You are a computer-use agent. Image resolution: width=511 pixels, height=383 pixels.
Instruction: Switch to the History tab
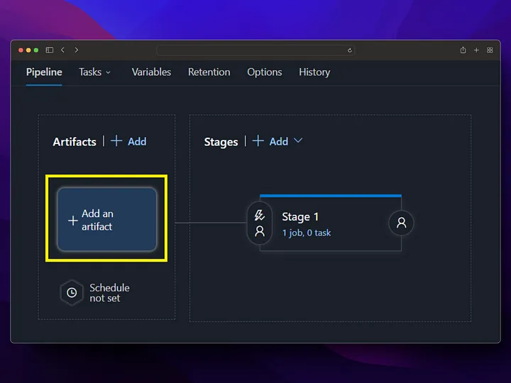pyautogui.click(x=314, y=72)
